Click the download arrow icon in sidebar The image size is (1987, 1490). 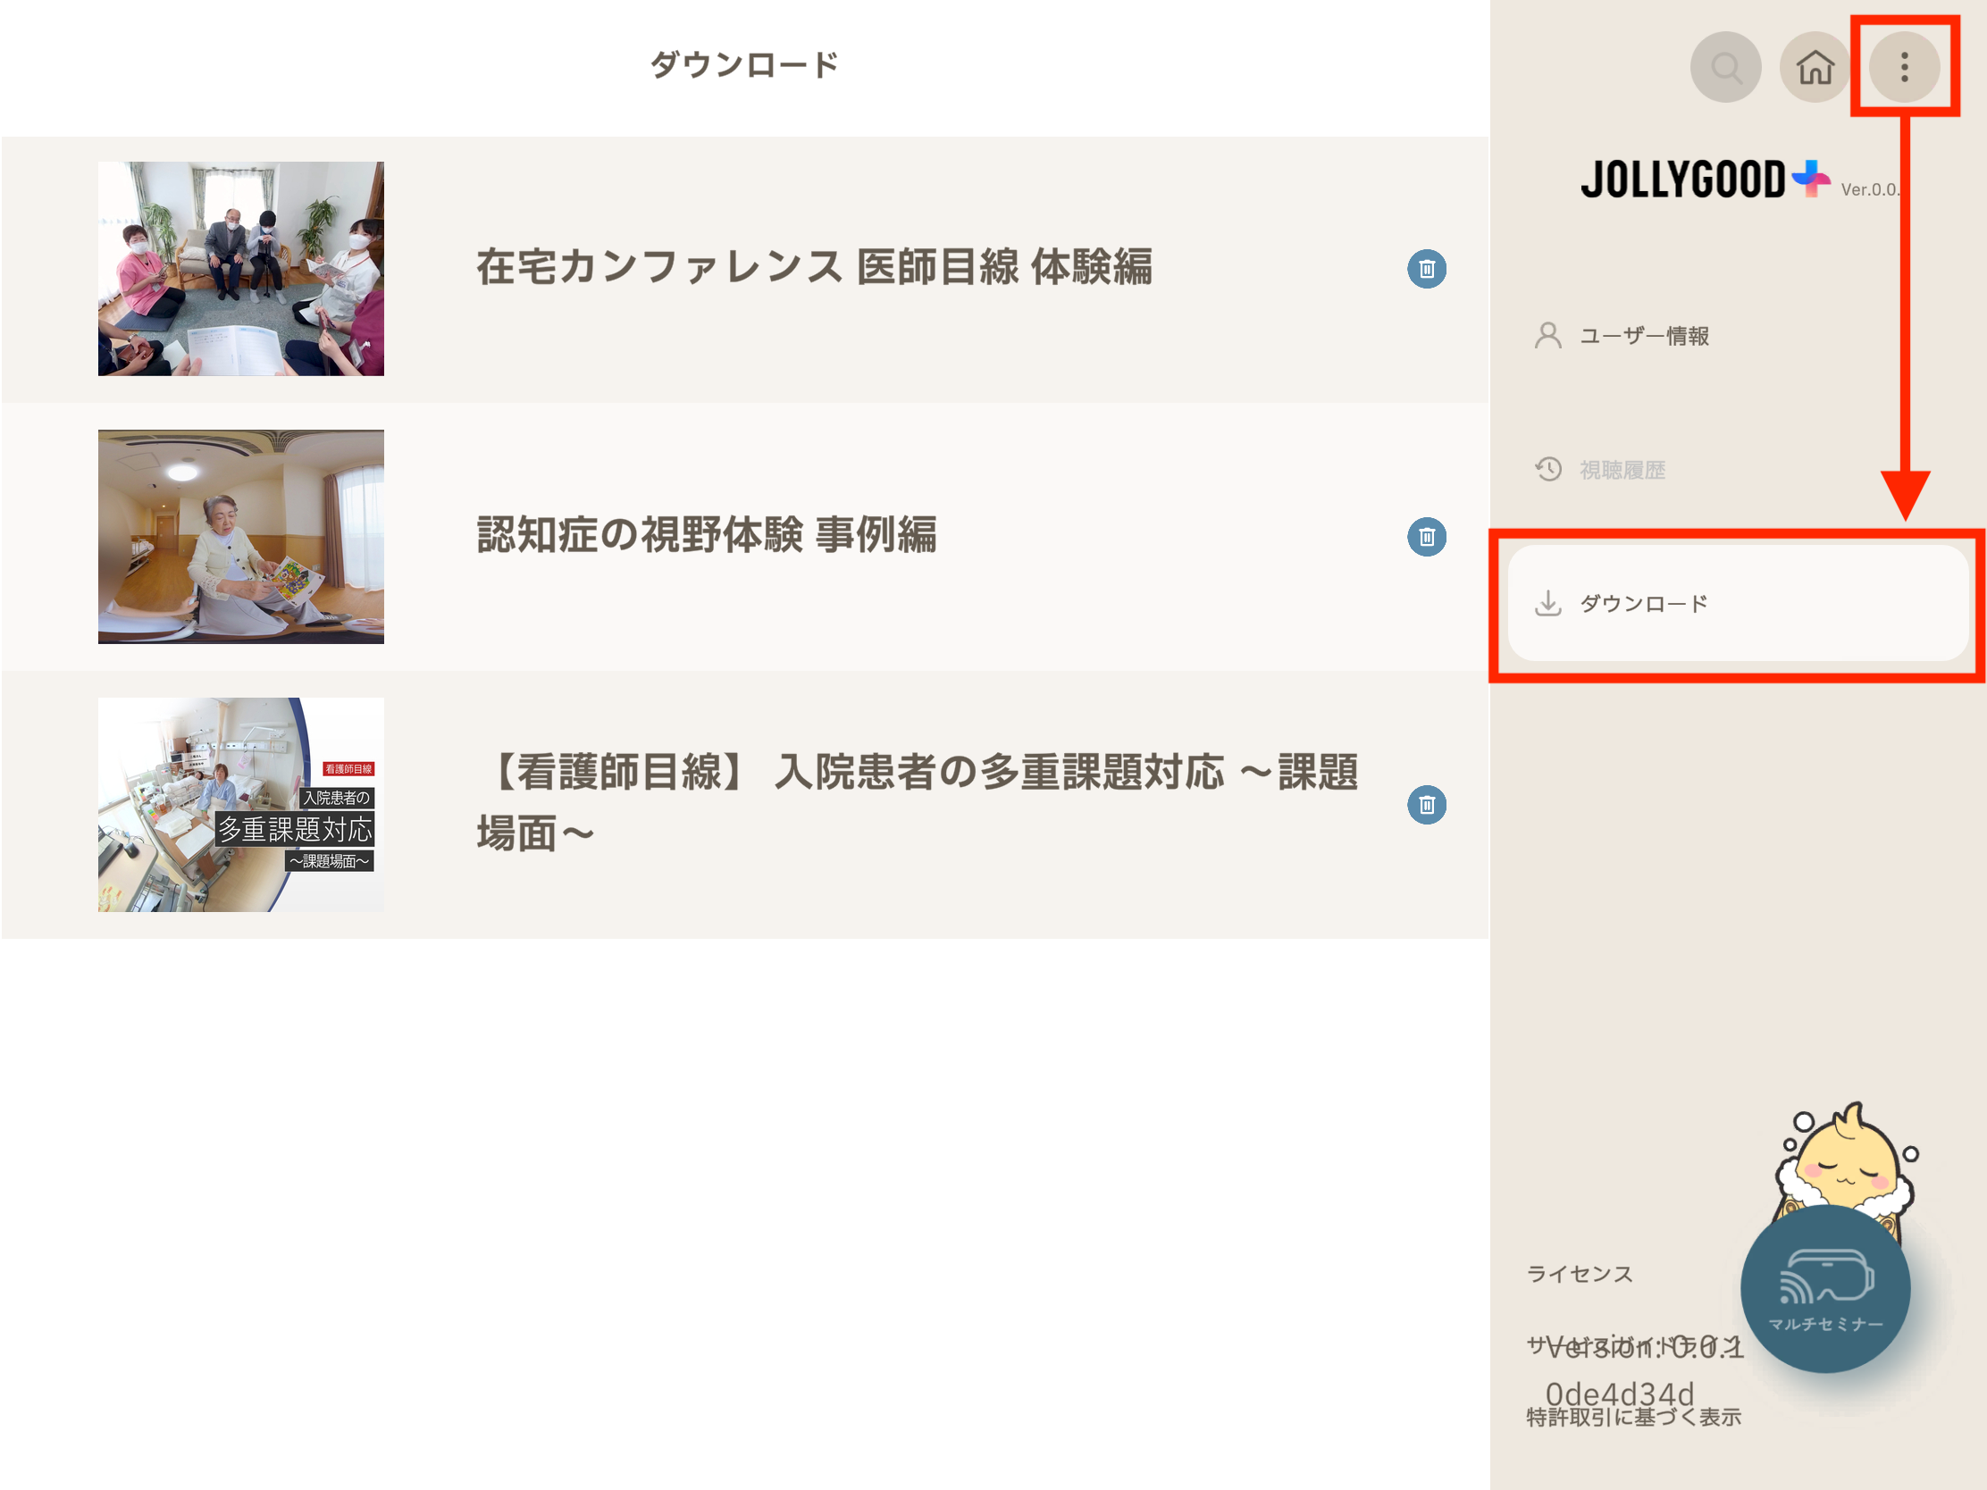(1548, 603)
